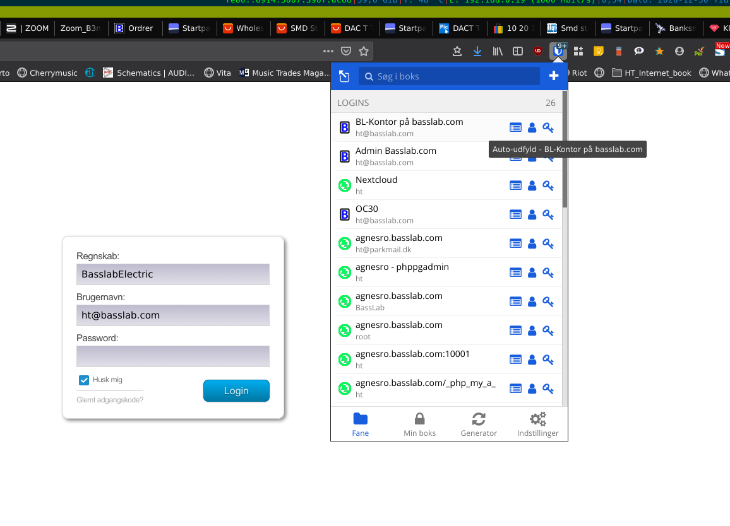
Task: Add a new Bitwarden item with plus
Action: (554, 76)
